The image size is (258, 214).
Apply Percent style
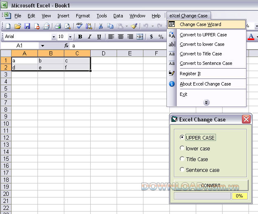point(161,37)
